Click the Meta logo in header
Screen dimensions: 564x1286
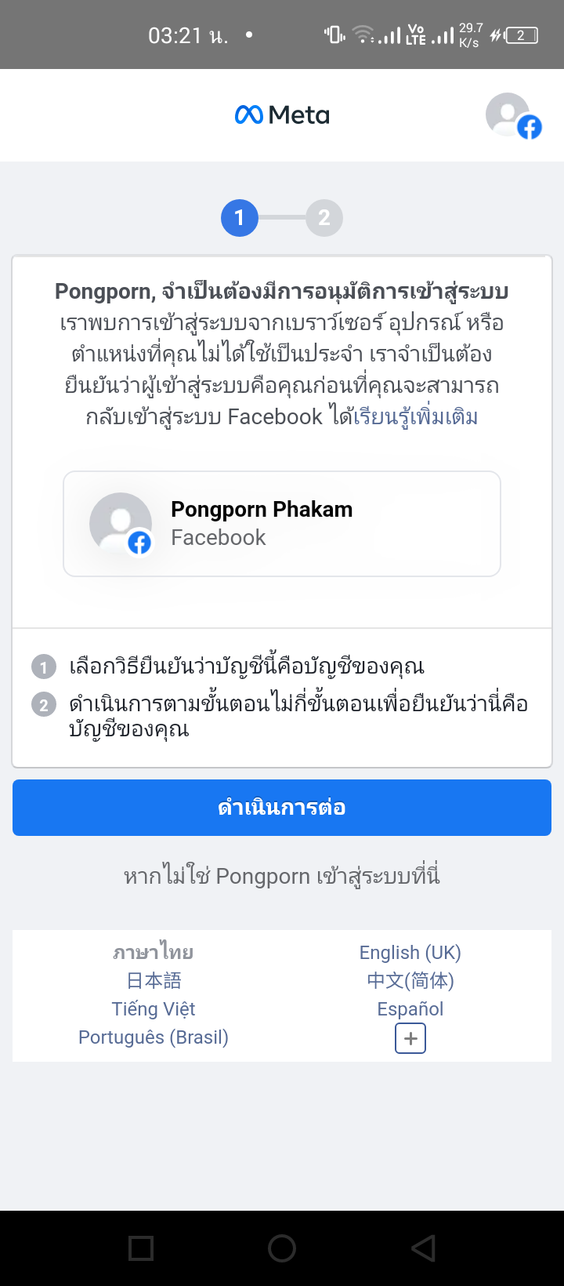pos(282,115)
